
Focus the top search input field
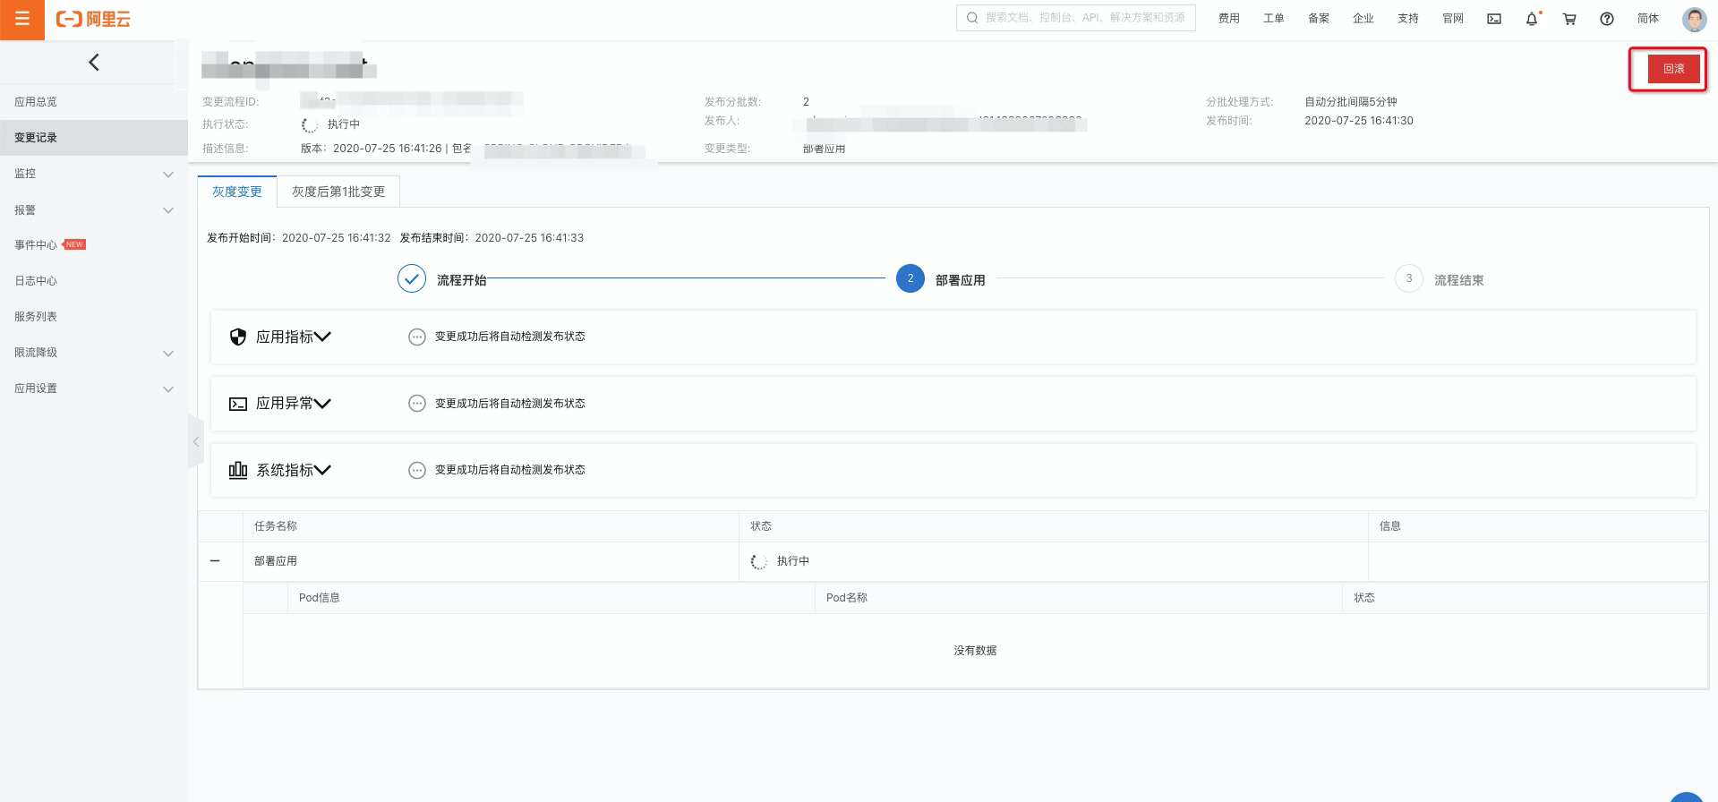click(1076, 18)
